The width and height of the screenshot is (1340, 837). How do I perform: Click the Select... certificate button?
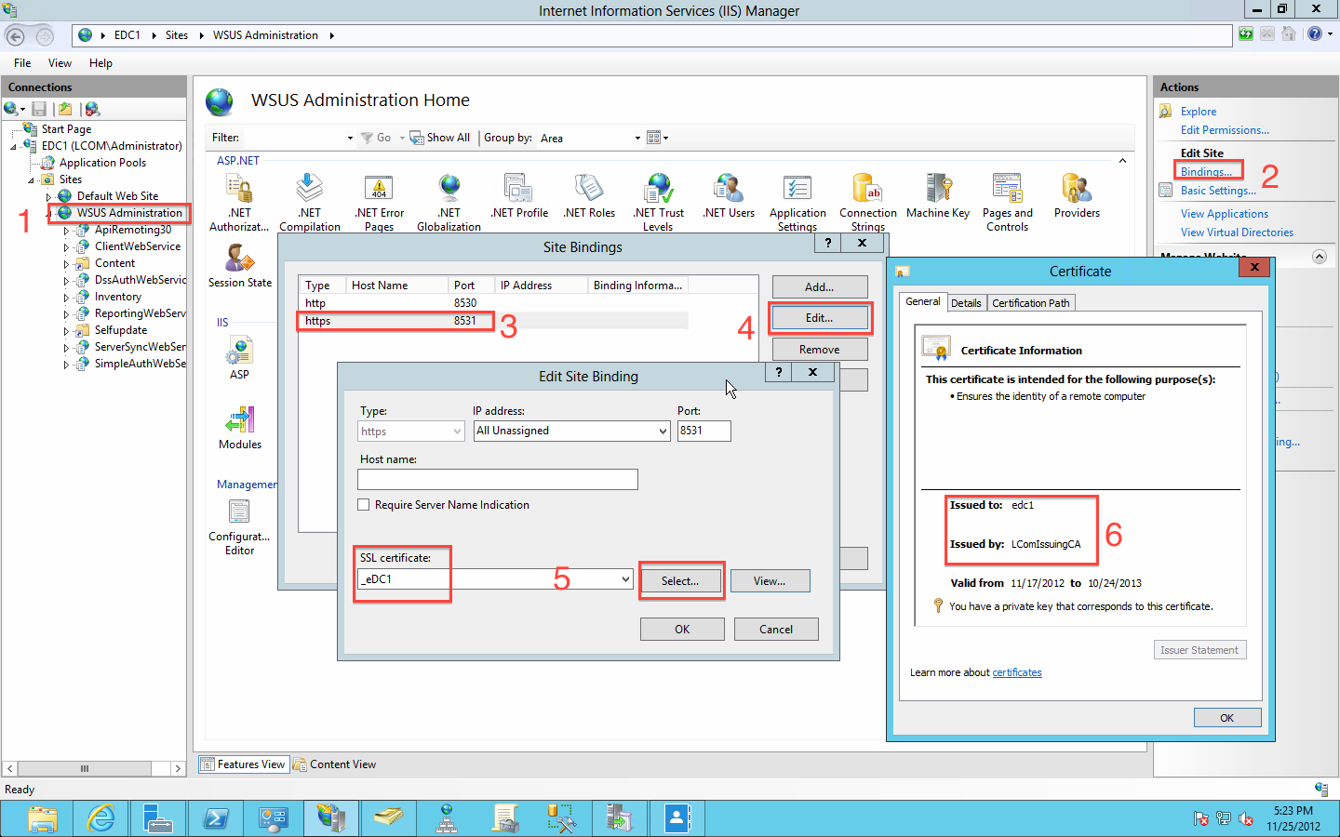680,581
